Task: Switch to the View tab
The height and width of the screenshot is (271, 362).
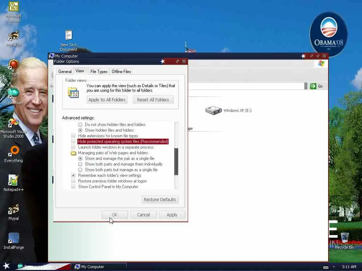Action: [80, 71]
